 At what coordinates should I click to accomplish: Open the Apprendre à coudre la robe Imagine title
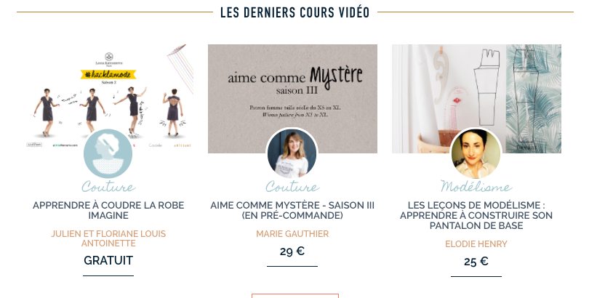[x=108, y=210]
